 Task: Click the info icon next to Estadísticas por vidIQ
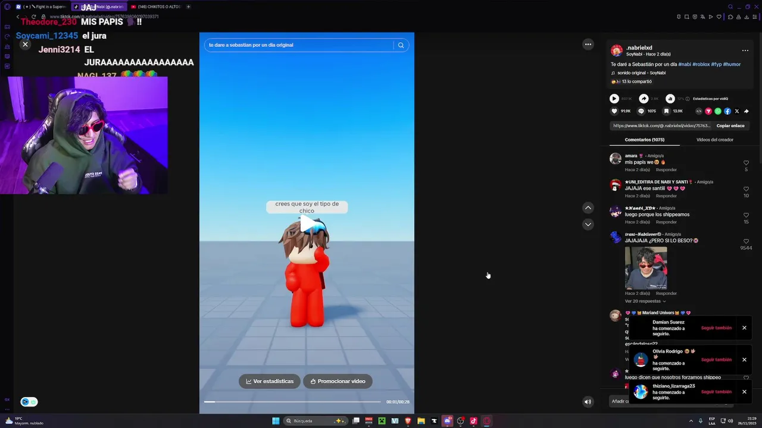click(688, 99)
